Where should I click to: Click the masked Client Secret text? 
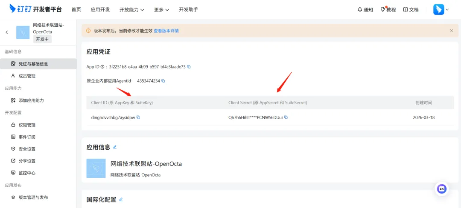coord(256,117)
